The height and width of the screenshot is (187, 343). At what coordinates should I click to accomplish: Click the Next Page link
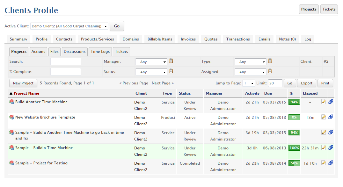(163, 83)
